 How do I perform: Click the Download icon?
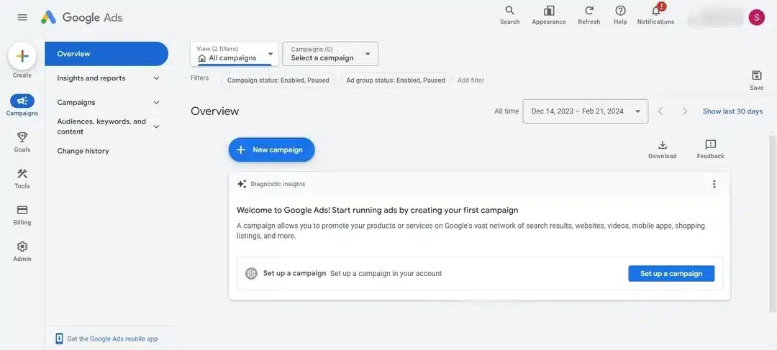pyautogui.click(x=663, y=144)
